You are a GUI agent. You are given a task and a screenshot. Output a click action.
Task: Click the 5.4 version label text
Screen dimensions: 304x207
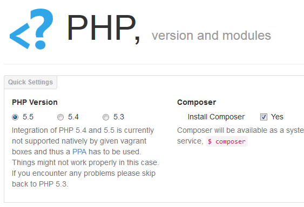click(73, 117)
